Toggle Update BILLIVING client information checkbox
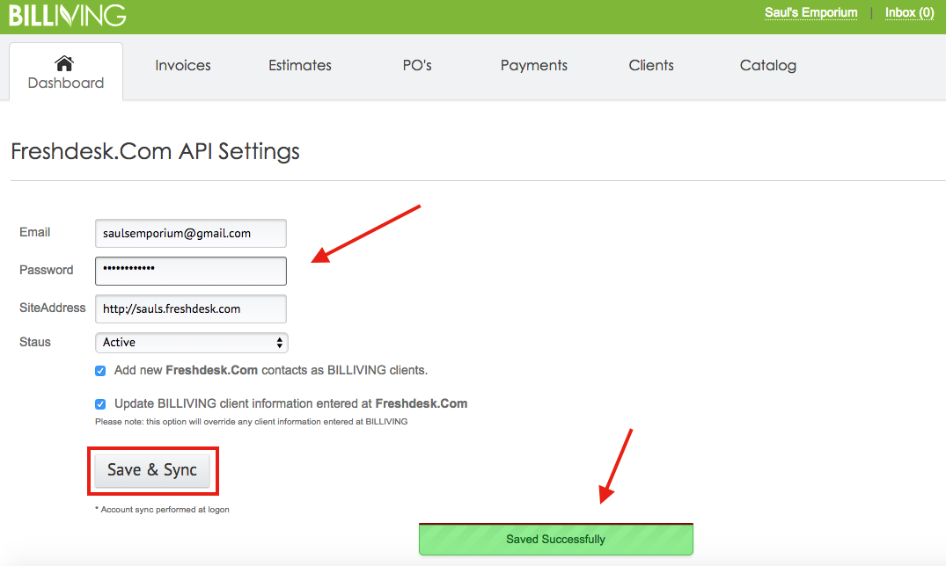 [x=100, y=404]
